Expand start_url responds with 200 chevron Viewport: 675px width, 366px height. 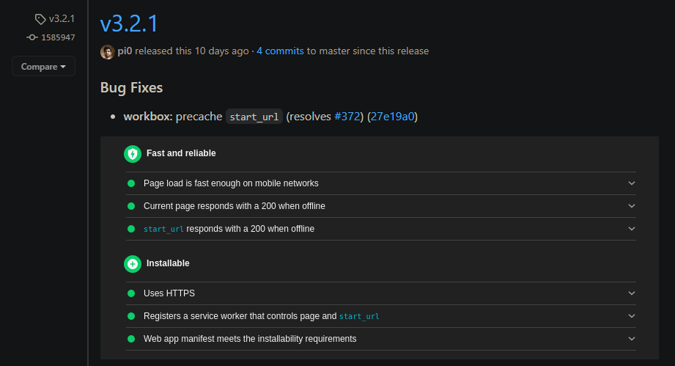coord(632,229)
